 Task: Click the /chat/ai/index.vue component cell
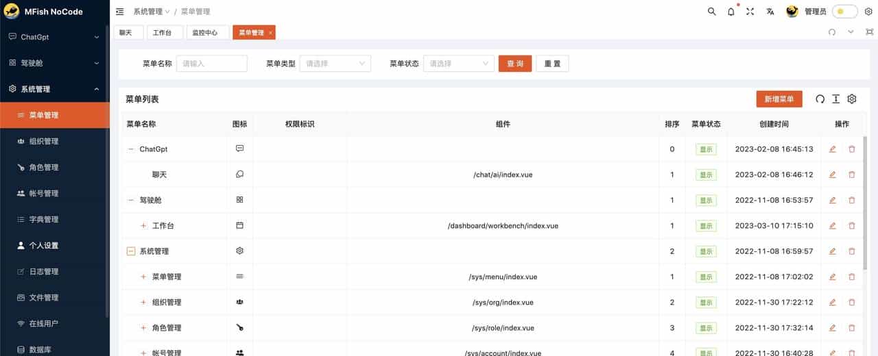click(503, 175)
